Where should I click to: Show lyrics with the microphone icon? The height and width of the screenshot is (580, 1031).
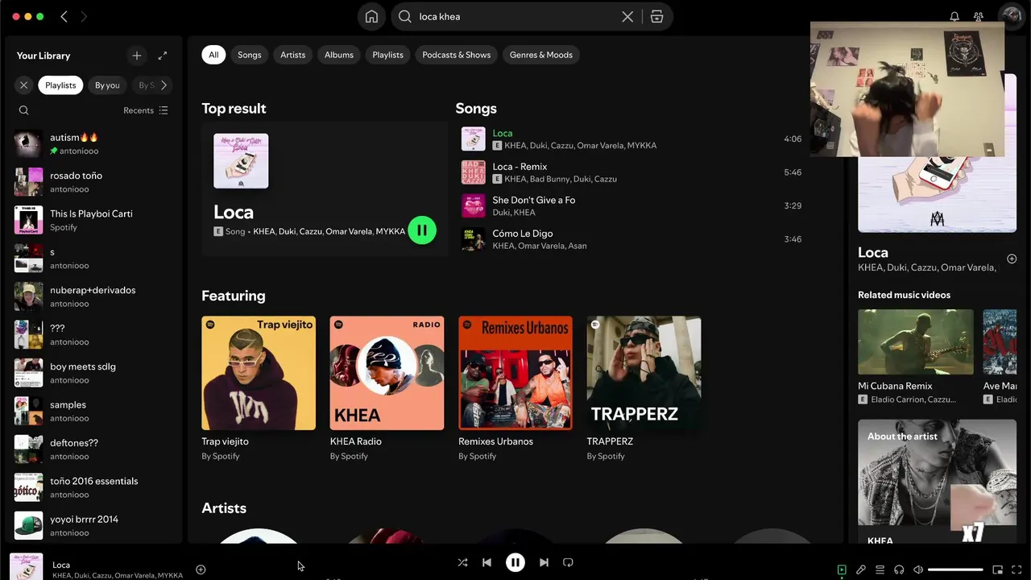tap(861, 570)
